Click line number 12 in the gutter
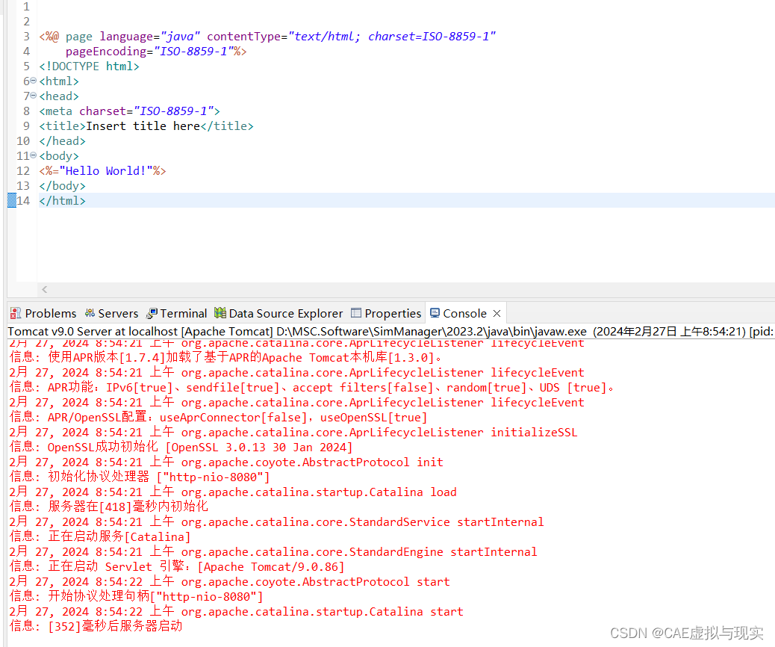Image resolution: width=775 pixels, height=647 pixels. point(22,171)
